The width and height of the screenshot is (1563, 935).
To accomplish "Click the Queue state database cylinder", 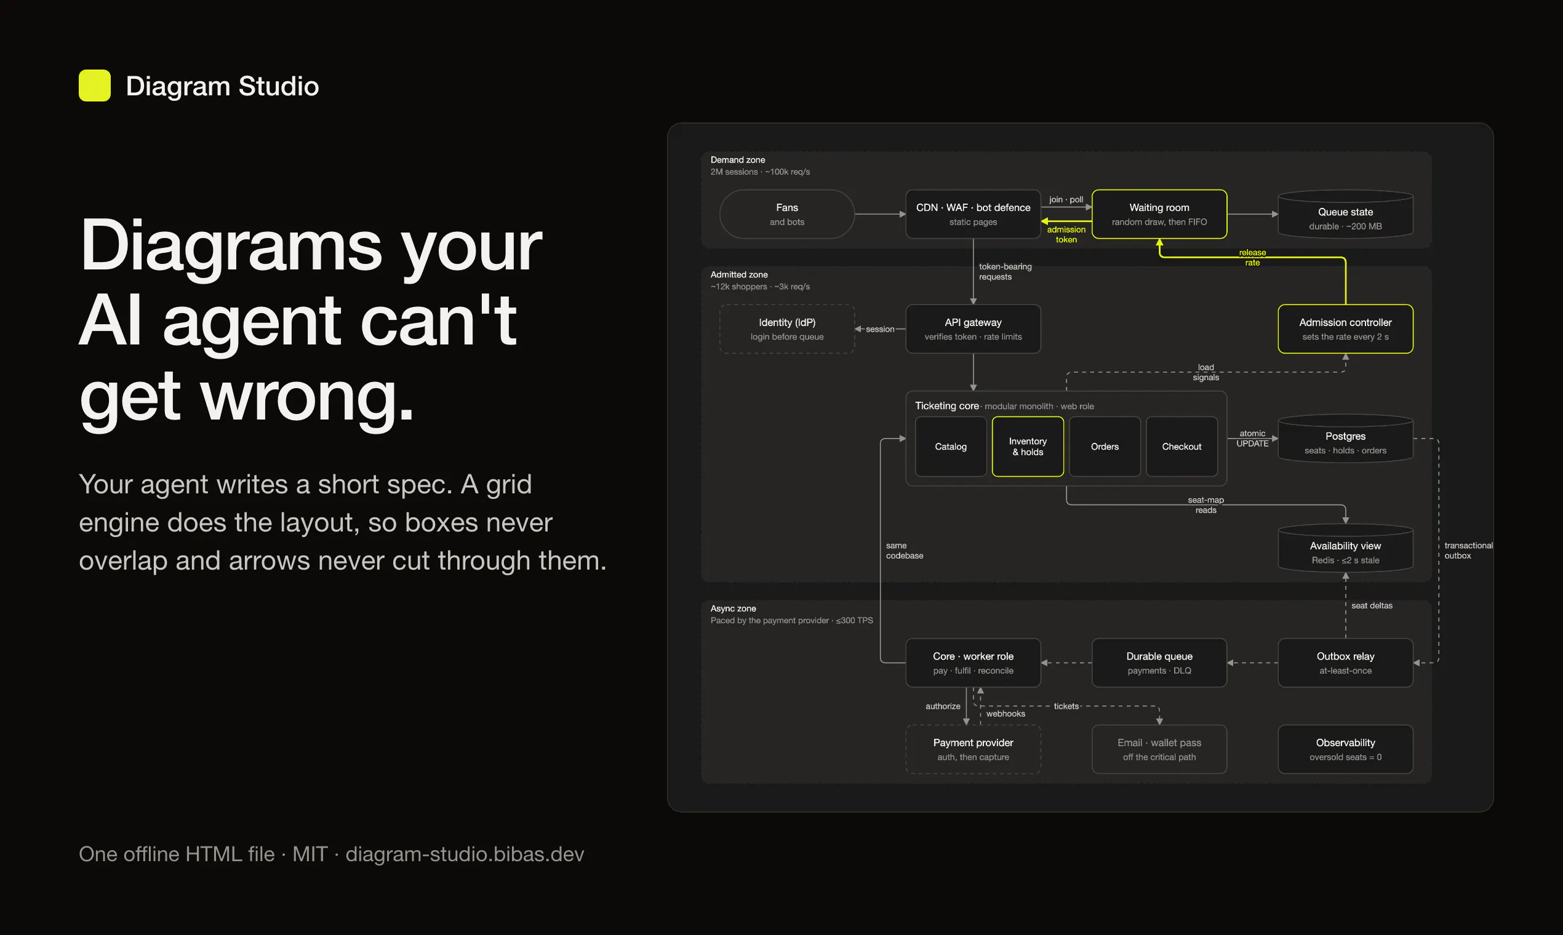I will (x=1345, y=214).
